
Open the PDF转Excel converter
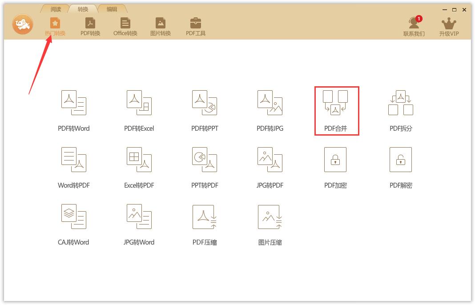(x=139, y=110)
